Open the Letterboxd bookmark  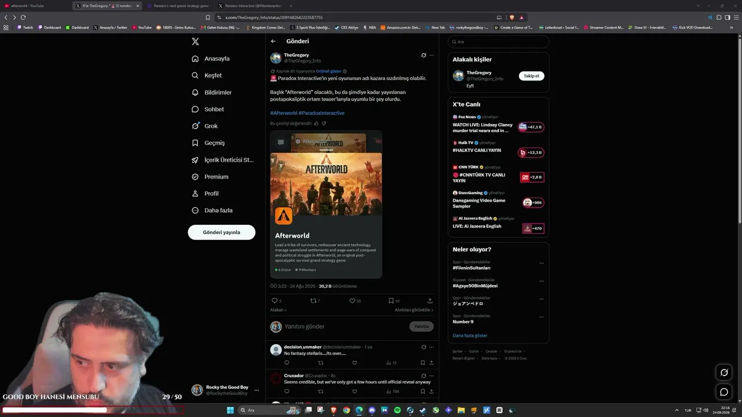click(559, 27)
